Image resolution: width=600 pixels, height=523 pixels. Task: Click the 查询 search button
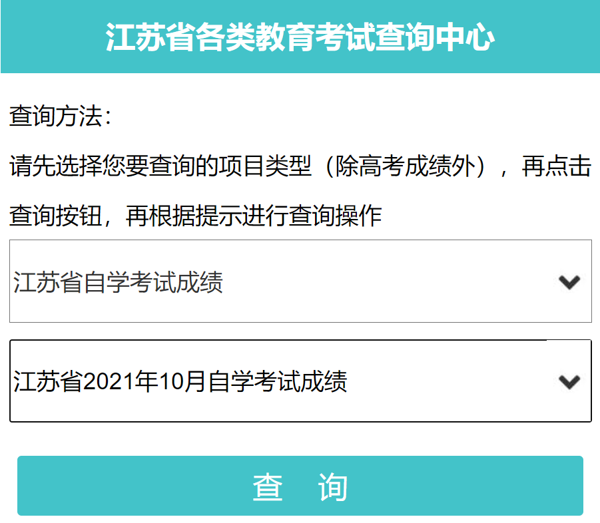(x=300, y=486)
